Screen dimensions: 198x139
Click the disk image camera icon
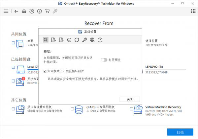coord(20,109)
